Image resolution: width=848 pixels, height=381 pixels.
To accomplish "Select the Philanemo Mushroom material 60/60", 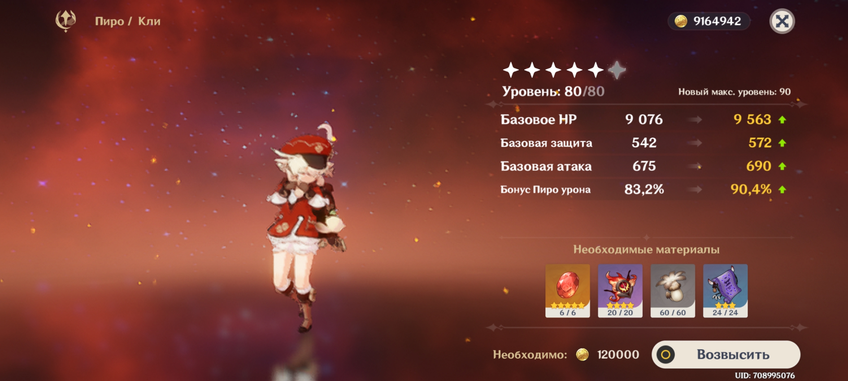I will pyautogui.click(x=673, y=291).
